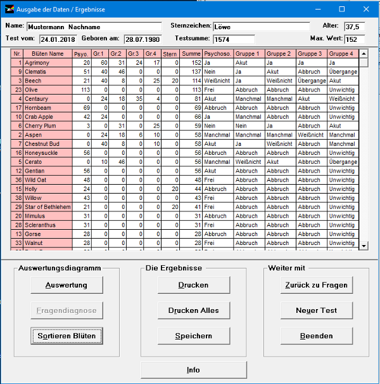Save results with the Speichern button
Screen dimensions: 380x384
194,336
